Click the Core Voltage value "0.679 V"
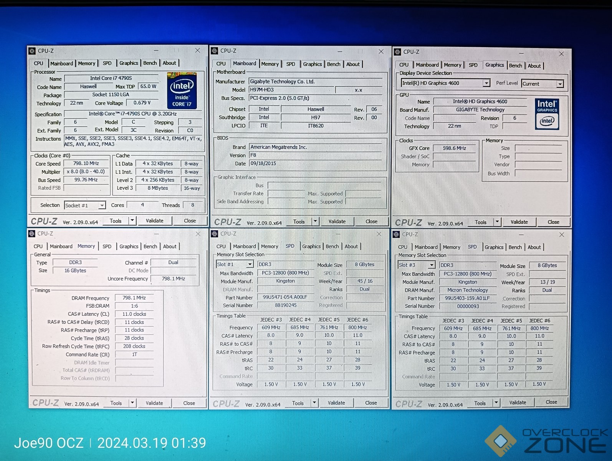This screenshot has height=461, width=612. click(142, 103)
